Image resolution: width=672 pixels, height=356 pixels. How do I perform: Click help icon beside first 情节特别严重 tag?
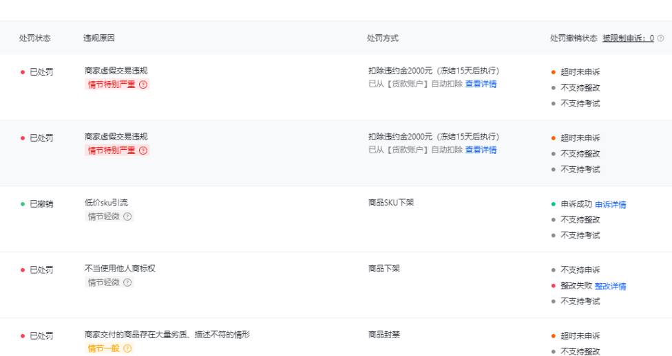[143, 85]
